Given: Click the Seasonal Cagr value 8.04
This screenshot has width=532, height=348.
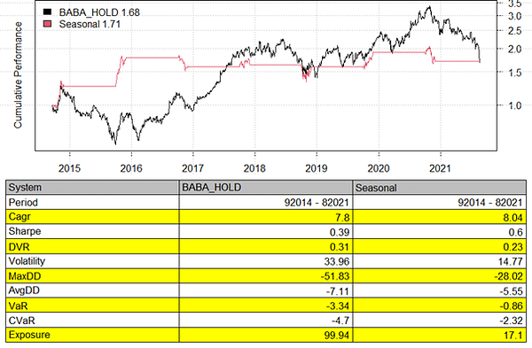Looking at the screenshot, I should pyautogui.click(x=512, y=217).
